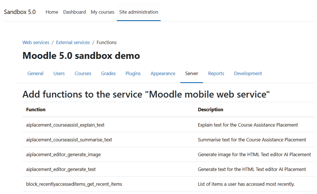The width and height of the screenshot is (317, 194).
Task: Click the External services breadcrumb link
Action: pos(73,42)
